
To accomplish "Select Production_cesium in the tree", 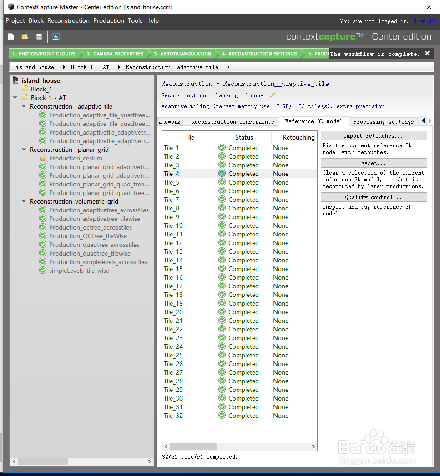I will 76,158.
